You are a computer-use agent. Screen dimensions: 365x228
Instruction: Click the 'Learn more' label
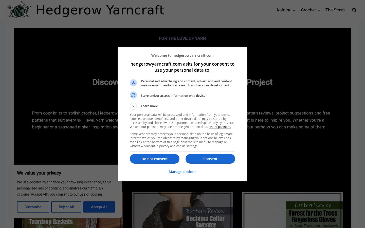pyautogui.click(x=149, y=106)
